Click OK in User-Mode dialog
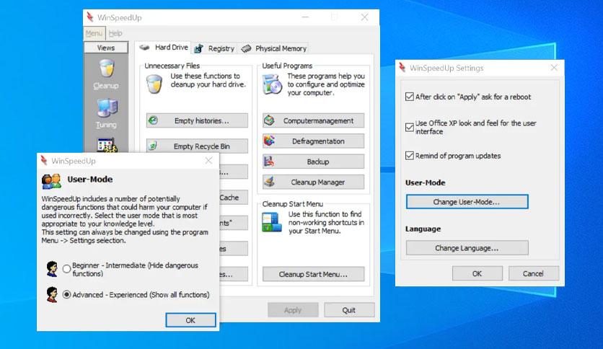 click(190, 319)
